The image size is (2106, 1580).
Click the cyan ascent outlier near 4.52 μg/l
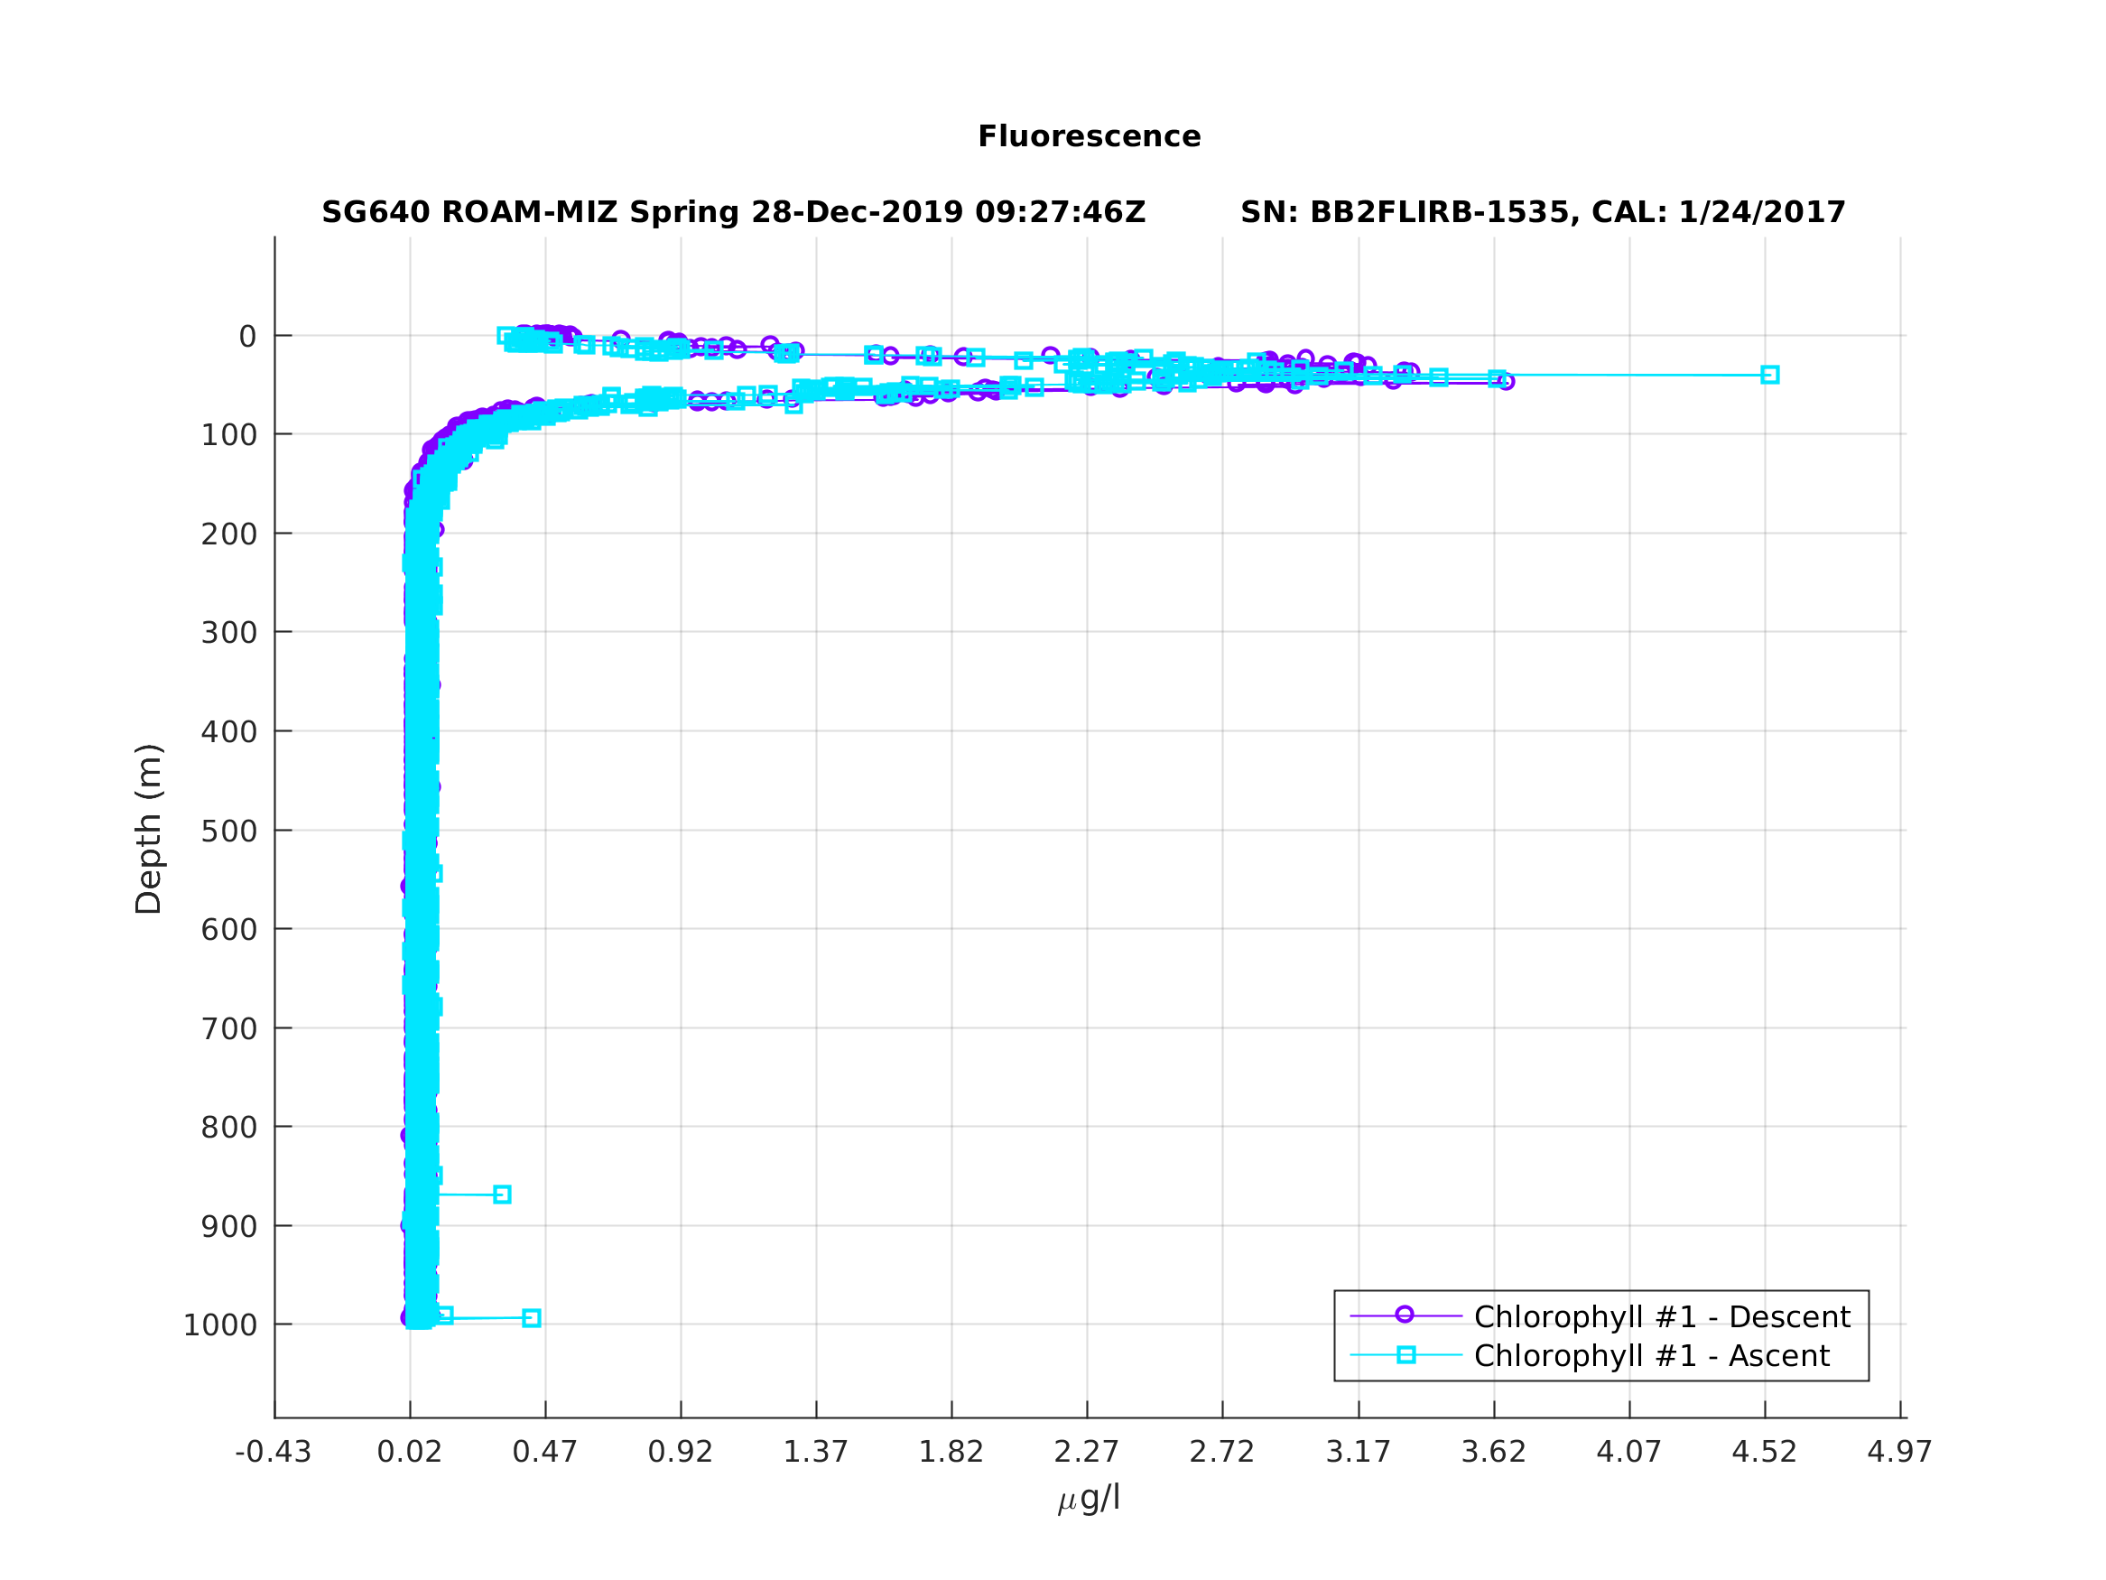coord(1770,375)
